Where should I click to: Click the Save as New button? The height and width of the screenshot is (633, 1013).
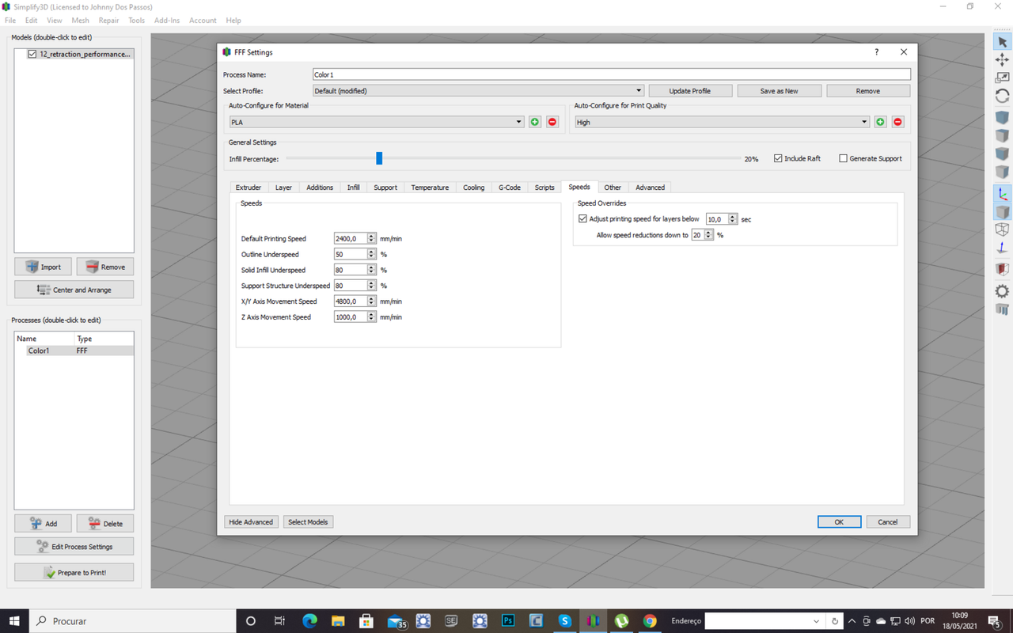pyautogui.click(x=780, y=91)
